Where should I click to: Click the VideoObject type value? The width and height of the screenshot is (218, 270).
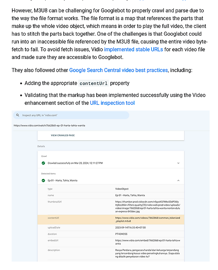[x=122, y=189]
